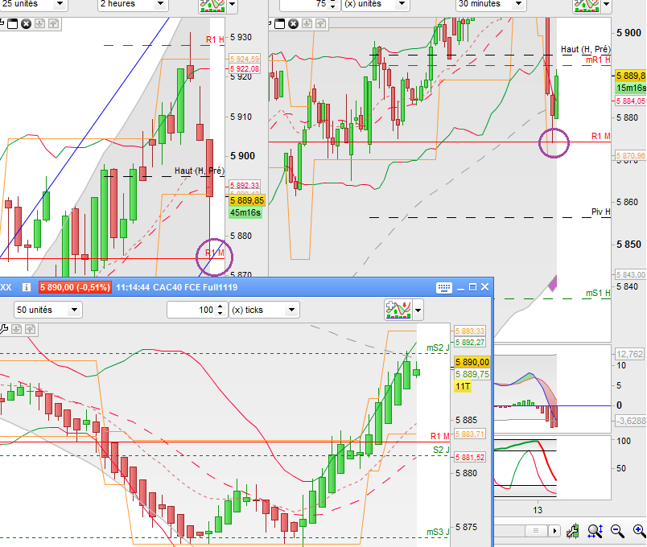Open the 30 minutes timeframe dropdown
Viewport: 647px width, 547px height.
point(490,4)
